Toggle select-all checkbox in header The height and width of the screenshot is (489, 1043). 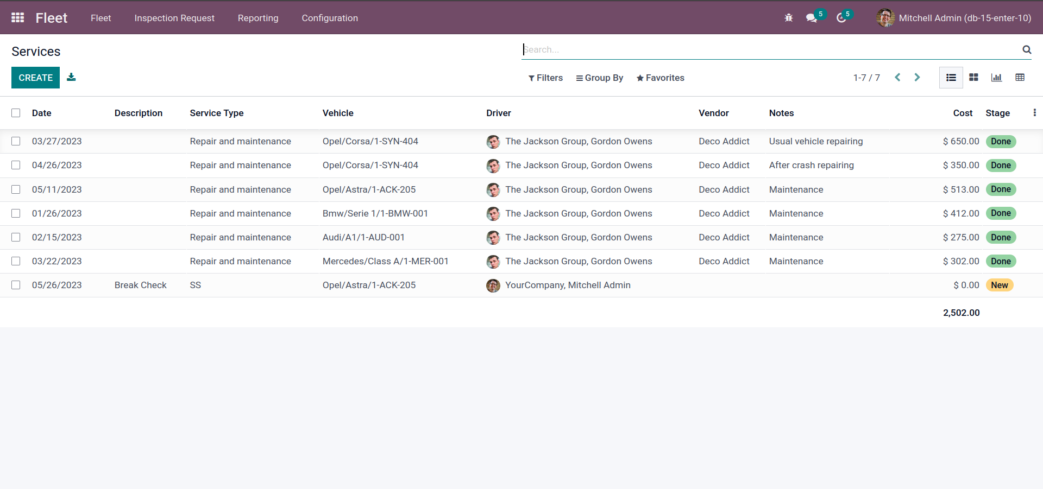pos(16,113)
